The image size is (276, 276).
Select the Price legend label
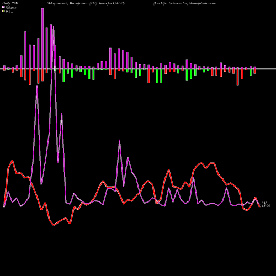(9, 12)
